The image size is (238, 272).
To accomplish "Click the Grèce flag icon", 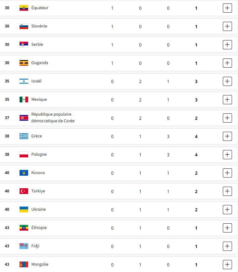I will coord(24,136).
